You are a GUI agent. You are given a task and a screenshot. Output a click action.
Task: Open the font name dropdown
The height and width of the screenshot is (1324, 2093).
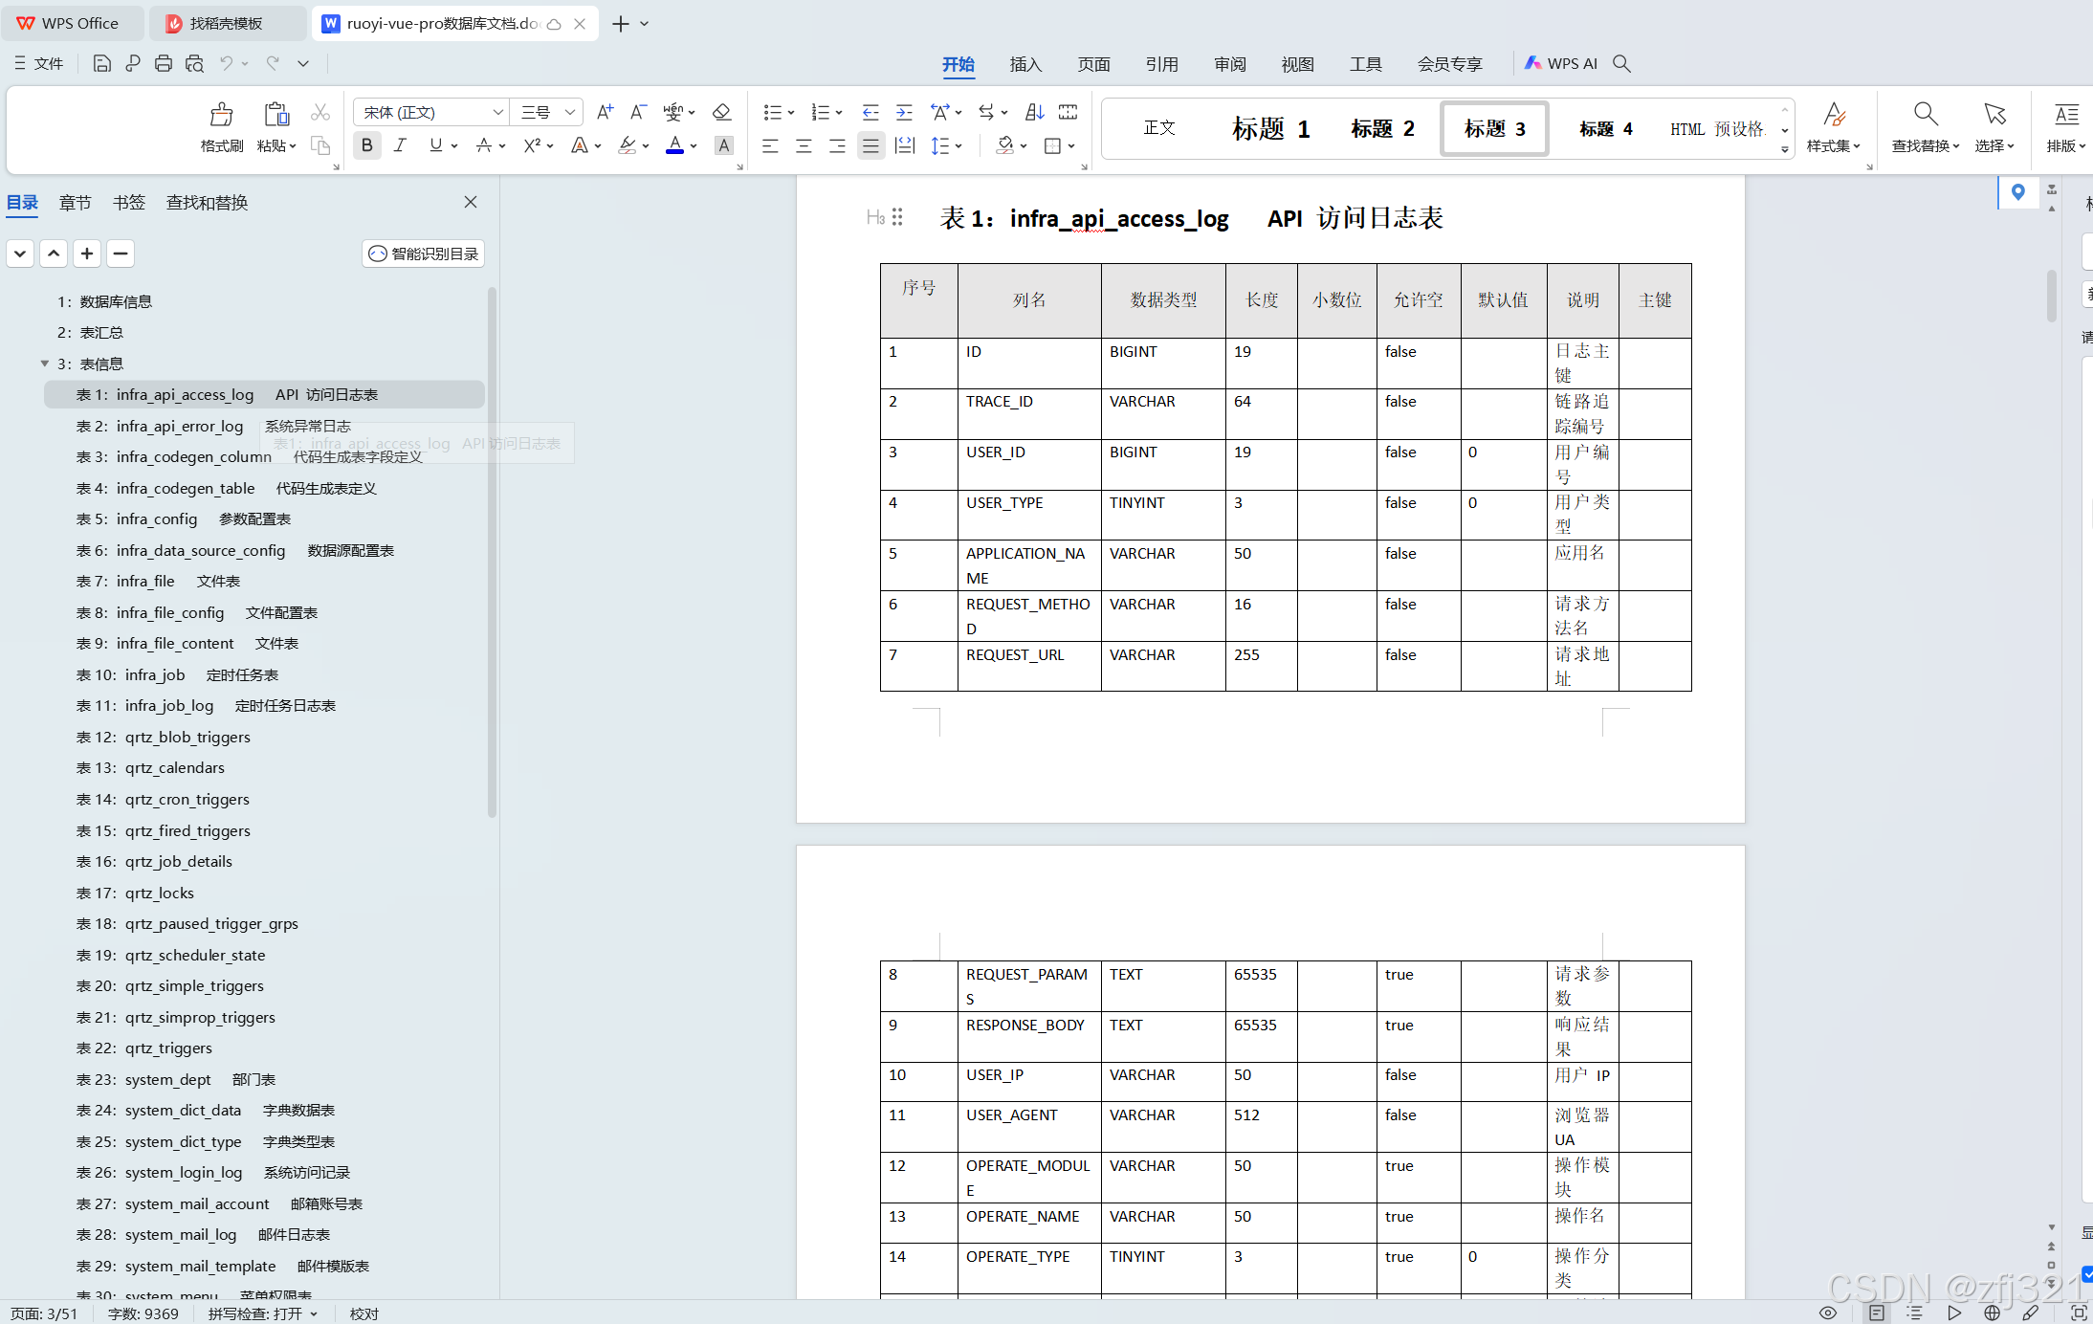pos(497,112)
